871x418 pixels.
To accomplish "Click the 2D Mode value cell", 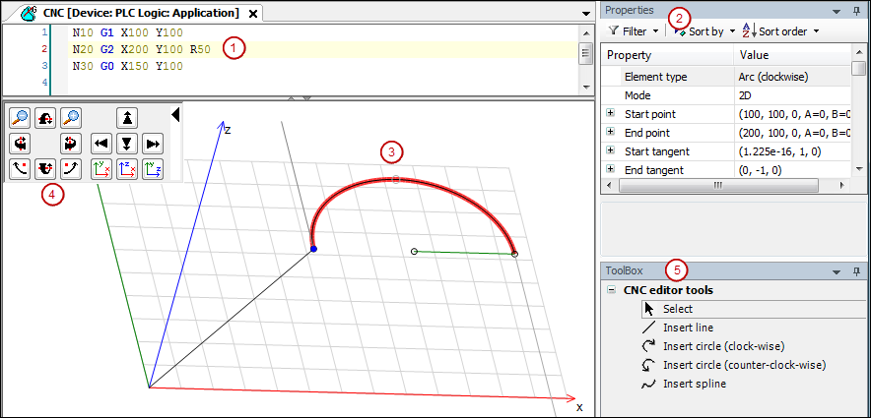I will 791,95.
